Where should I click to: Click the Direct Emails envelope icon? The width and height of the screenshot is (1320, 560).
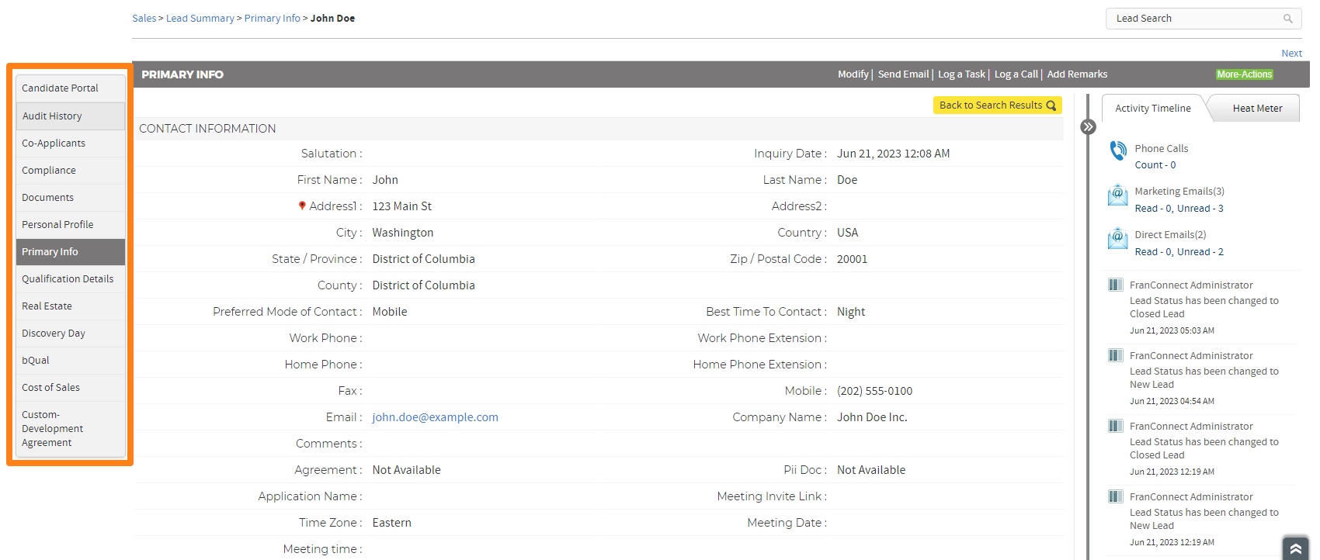pos(1117,238)
